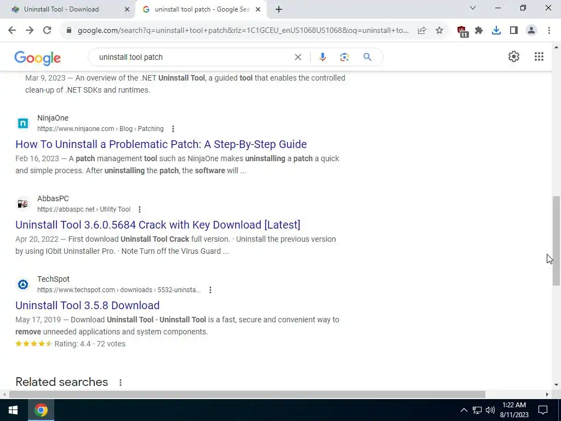The height and width of the screenshot is (421, 561).
Task: Toggle the browser side panel
Action: (514, 31)
